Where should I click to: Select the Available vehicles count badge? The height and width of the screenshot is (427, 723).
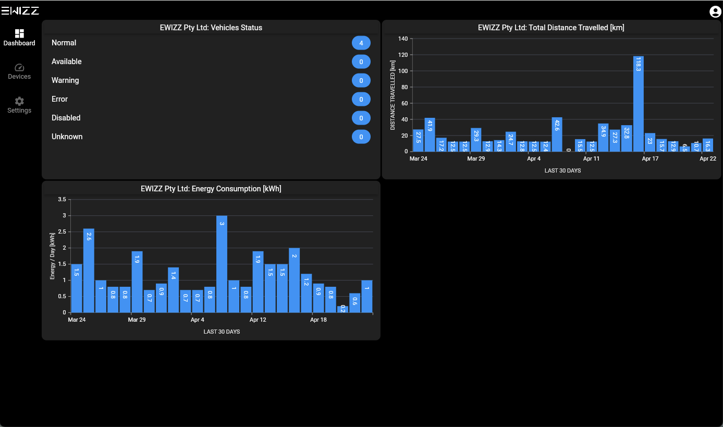(x=361, y=62)
